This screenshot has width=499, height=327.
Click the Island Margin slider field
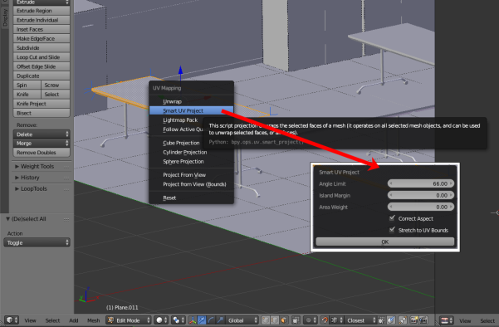coord(420,195)
